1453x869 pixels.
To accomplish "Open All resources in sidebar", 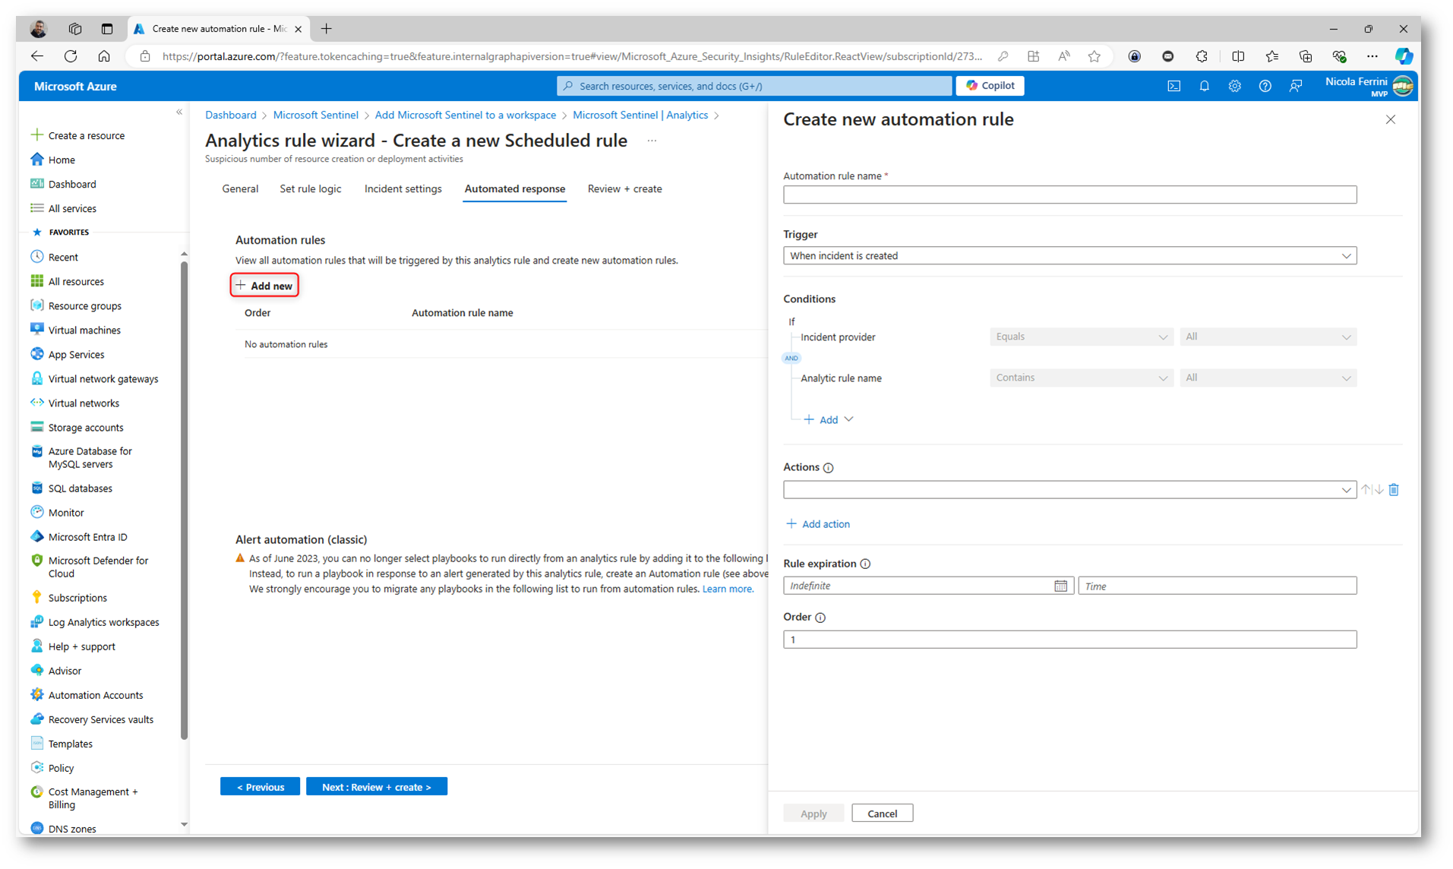I will tap(76, 281).
